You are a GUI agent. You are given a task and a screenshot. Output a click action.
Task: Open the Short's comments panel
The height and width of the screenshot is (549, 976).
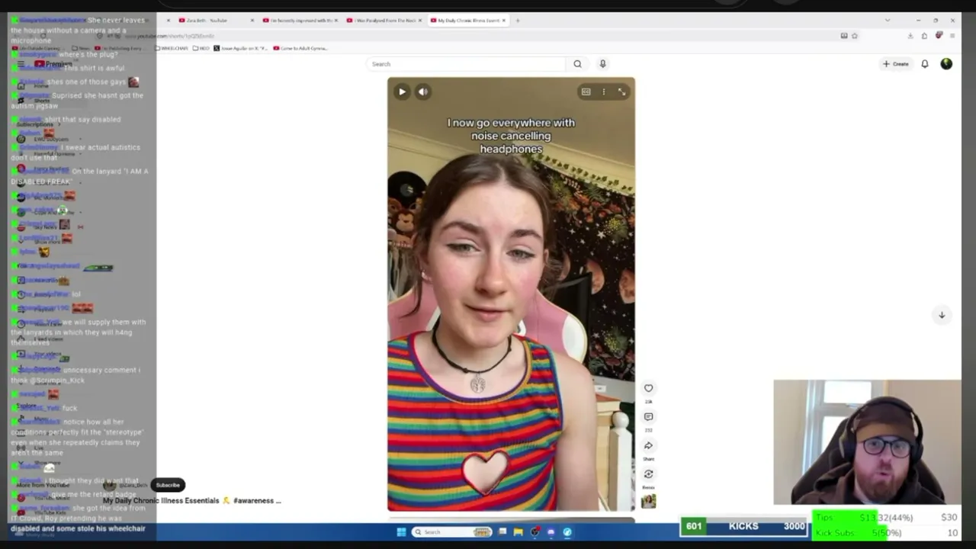[648, 417]
